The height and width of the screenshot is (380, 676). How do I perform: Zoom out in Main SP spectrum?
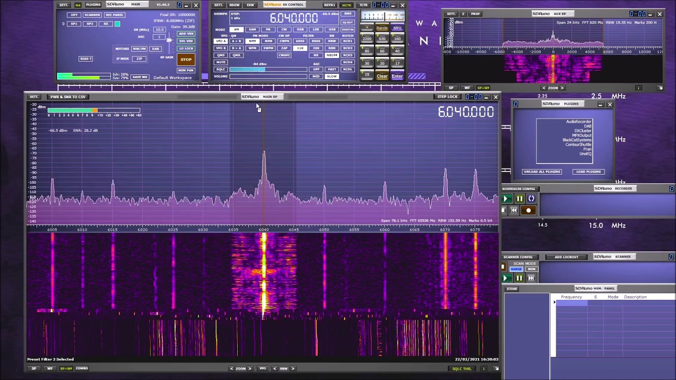click(231, 368)
